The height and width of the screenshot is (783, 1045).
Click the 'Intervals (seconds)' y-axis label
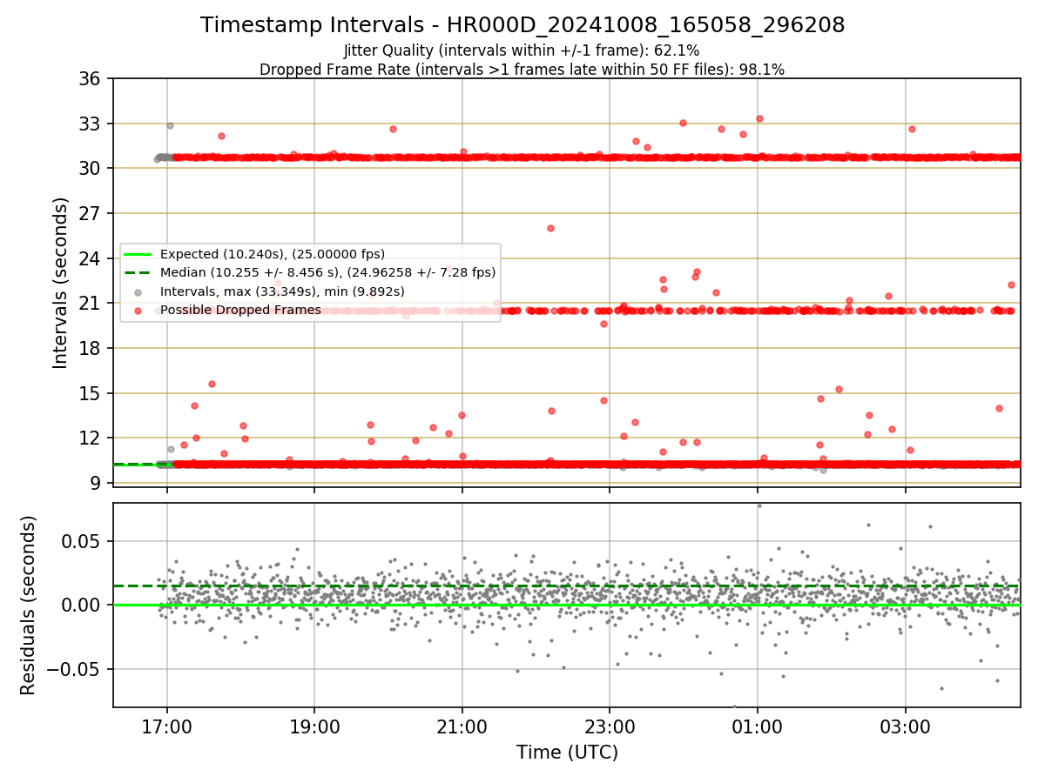tap(61, 283)
